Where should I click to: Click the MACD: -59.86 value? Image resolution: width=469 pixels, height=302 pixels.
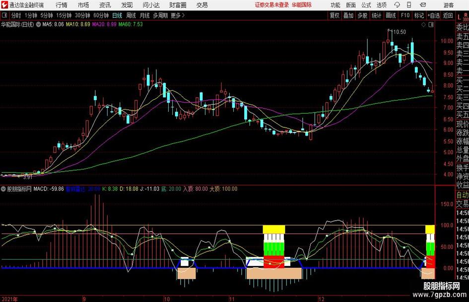[49, 189]
